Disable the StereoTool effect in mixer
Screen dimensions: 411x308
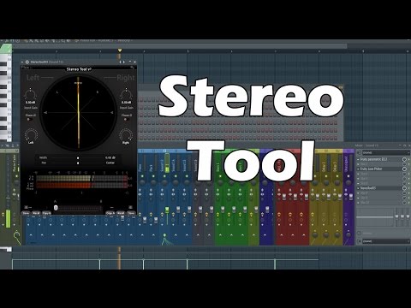point(405,188)
